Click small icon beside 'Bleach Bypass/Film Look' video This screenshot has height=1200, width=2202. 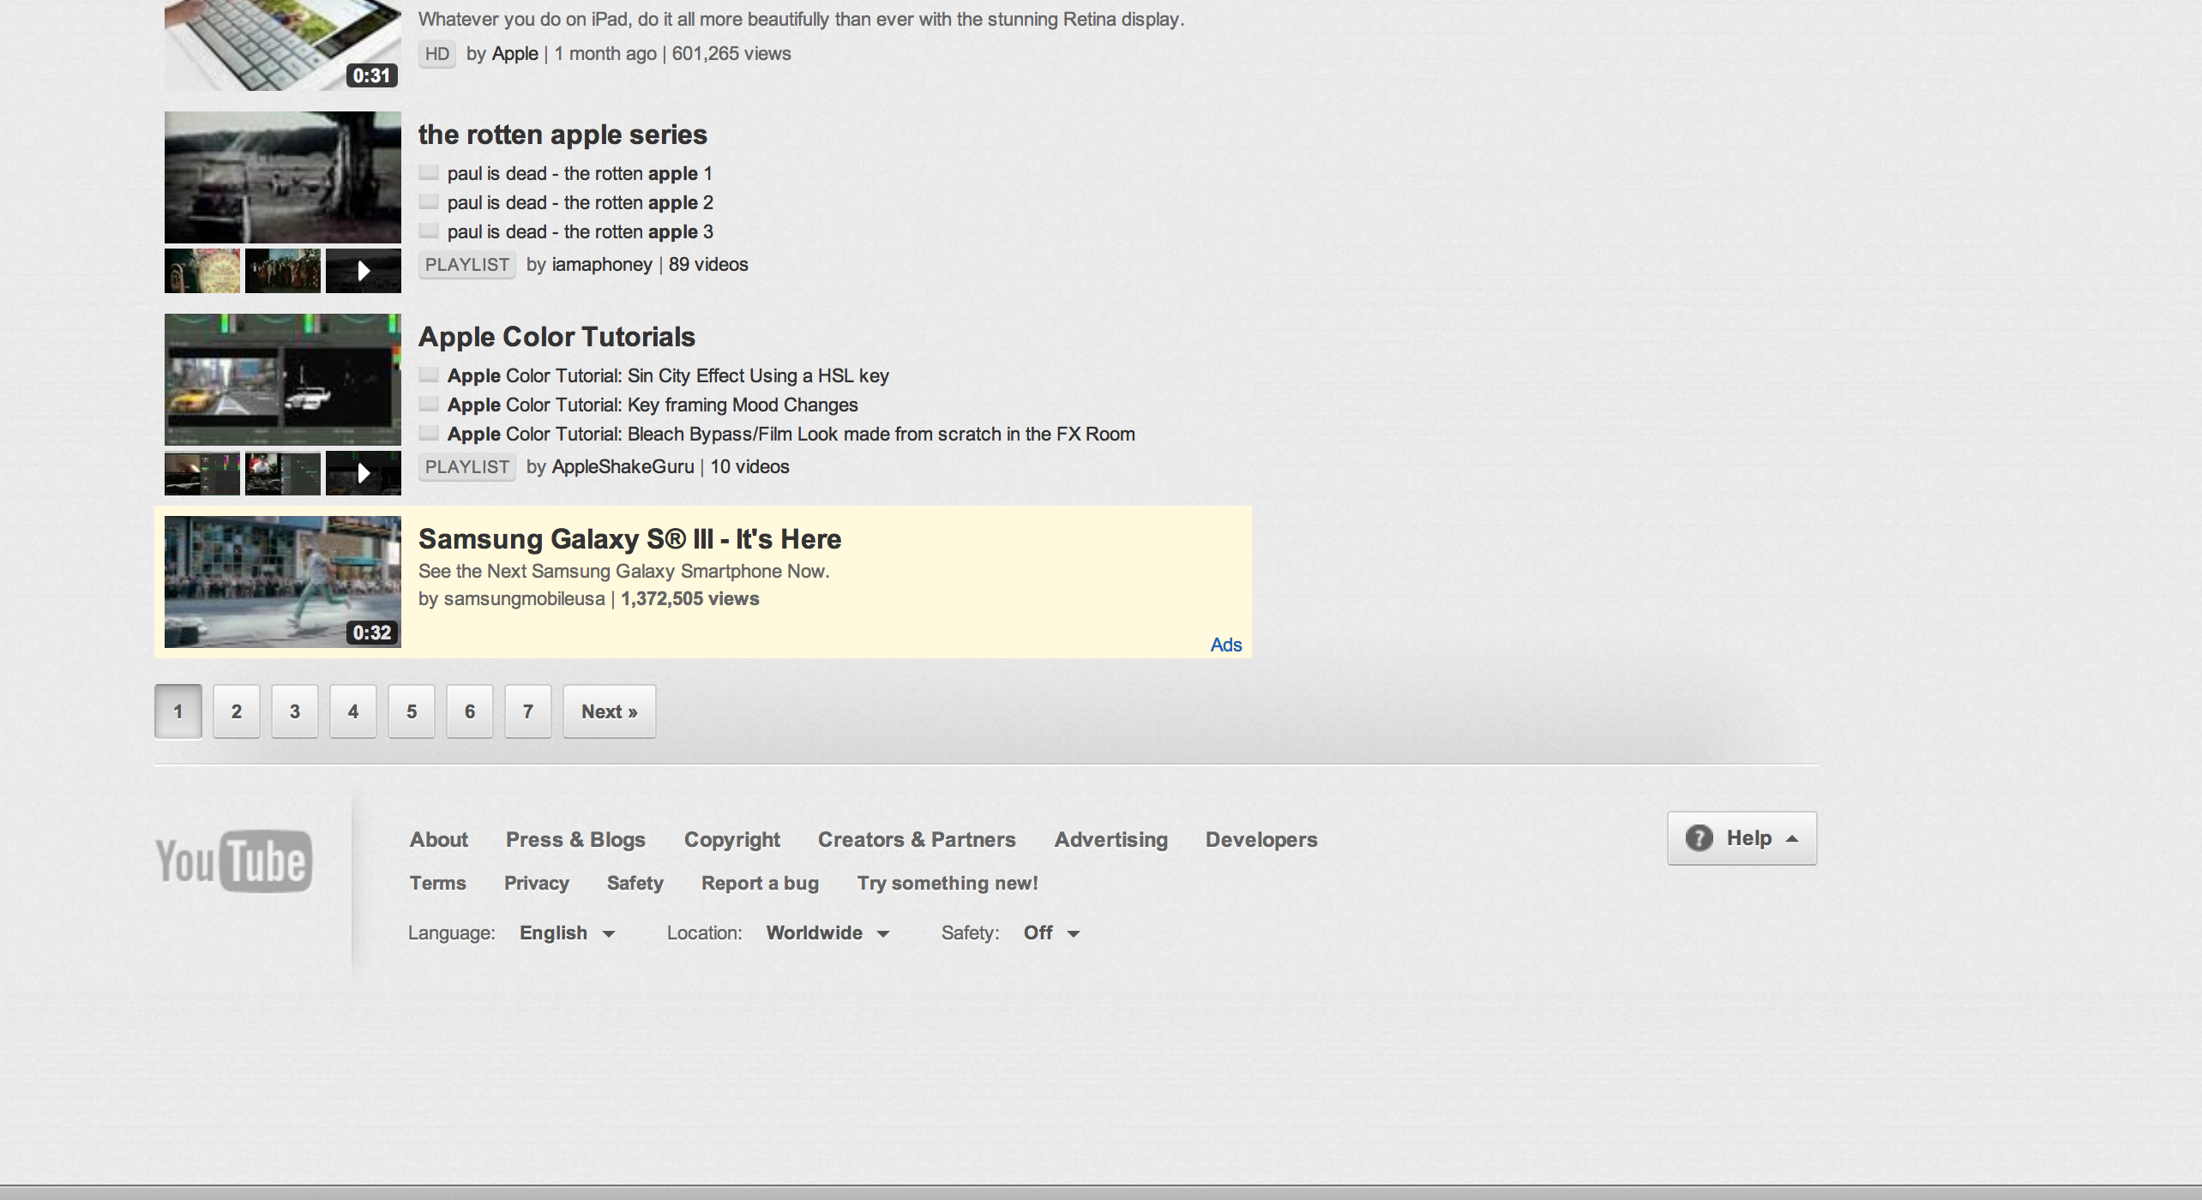click(429, 434)
